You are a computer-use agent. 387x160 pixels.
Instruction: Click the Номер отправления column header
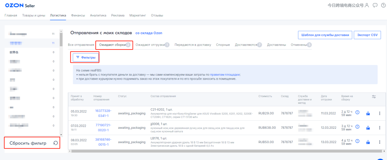click(x=101, y=98)
